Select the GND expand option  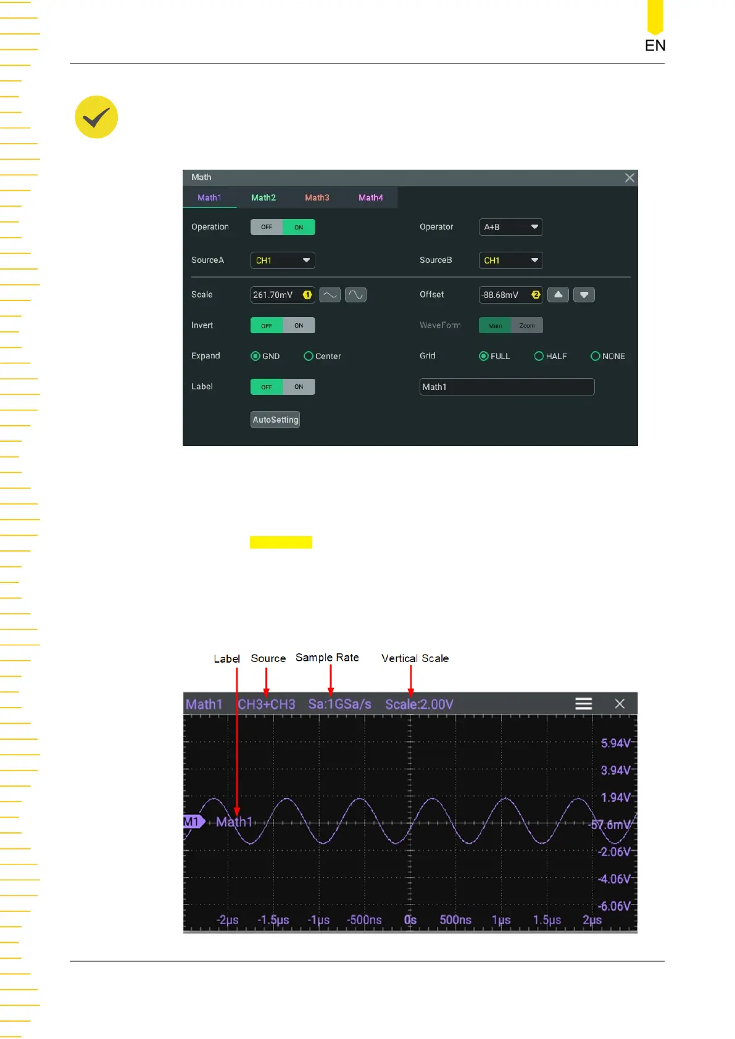265,356
